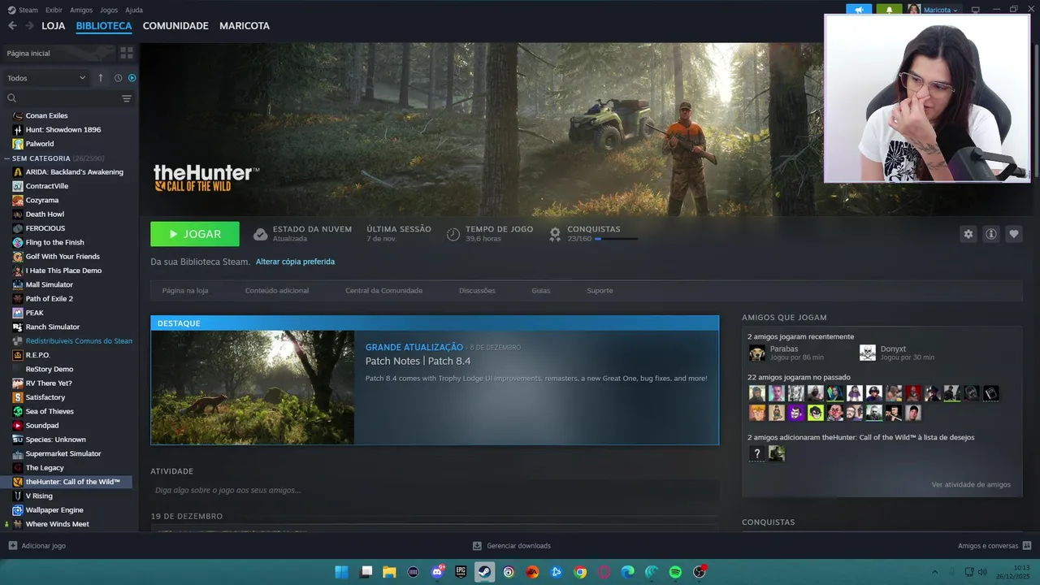Click Ver atividade de amigos link

pyautogui.click(x=971, y=484)
